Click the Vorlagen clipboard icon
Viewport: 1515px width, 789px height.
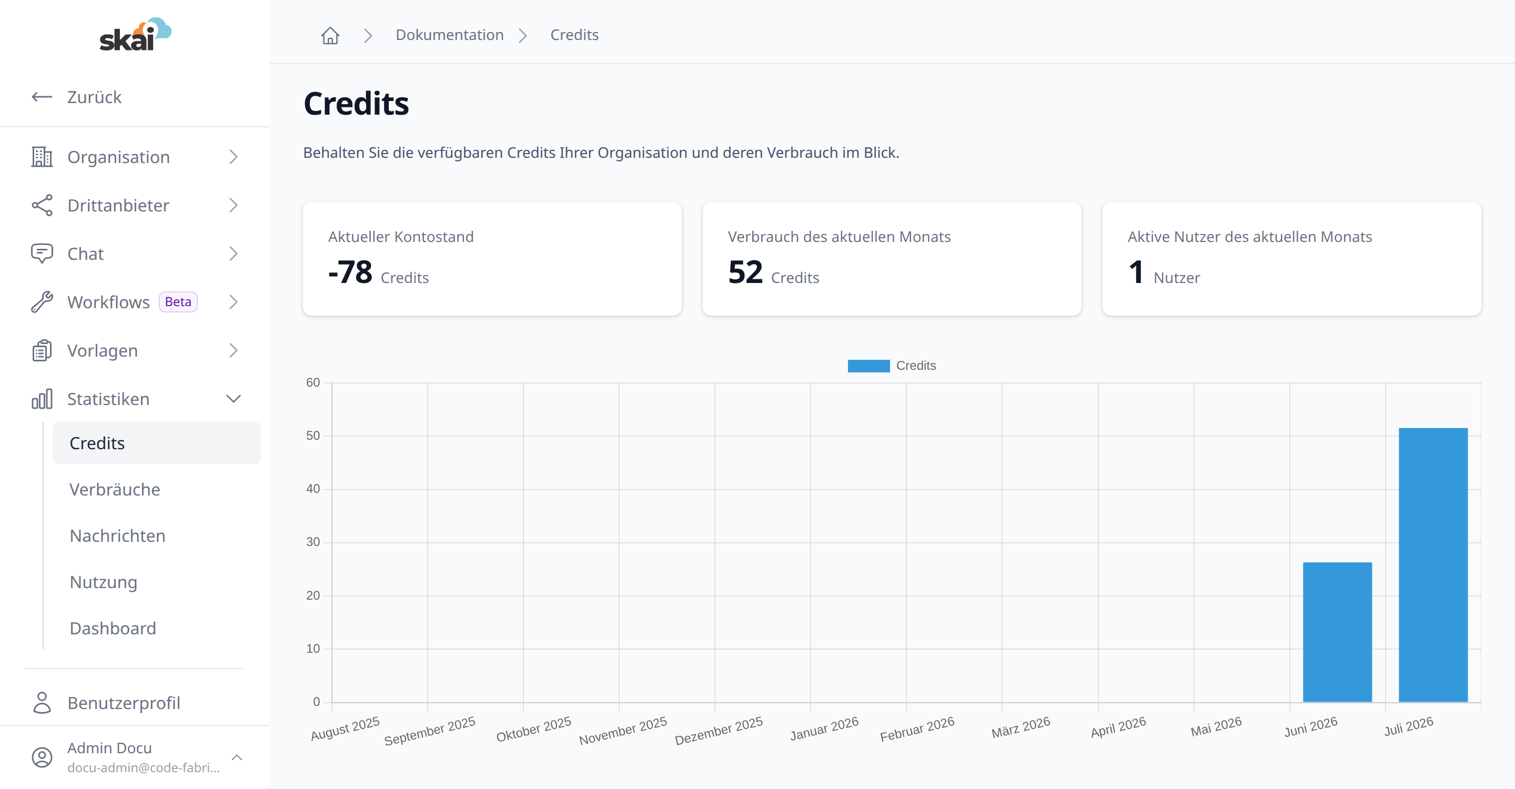pyautogui.click(x=42, y=350)
